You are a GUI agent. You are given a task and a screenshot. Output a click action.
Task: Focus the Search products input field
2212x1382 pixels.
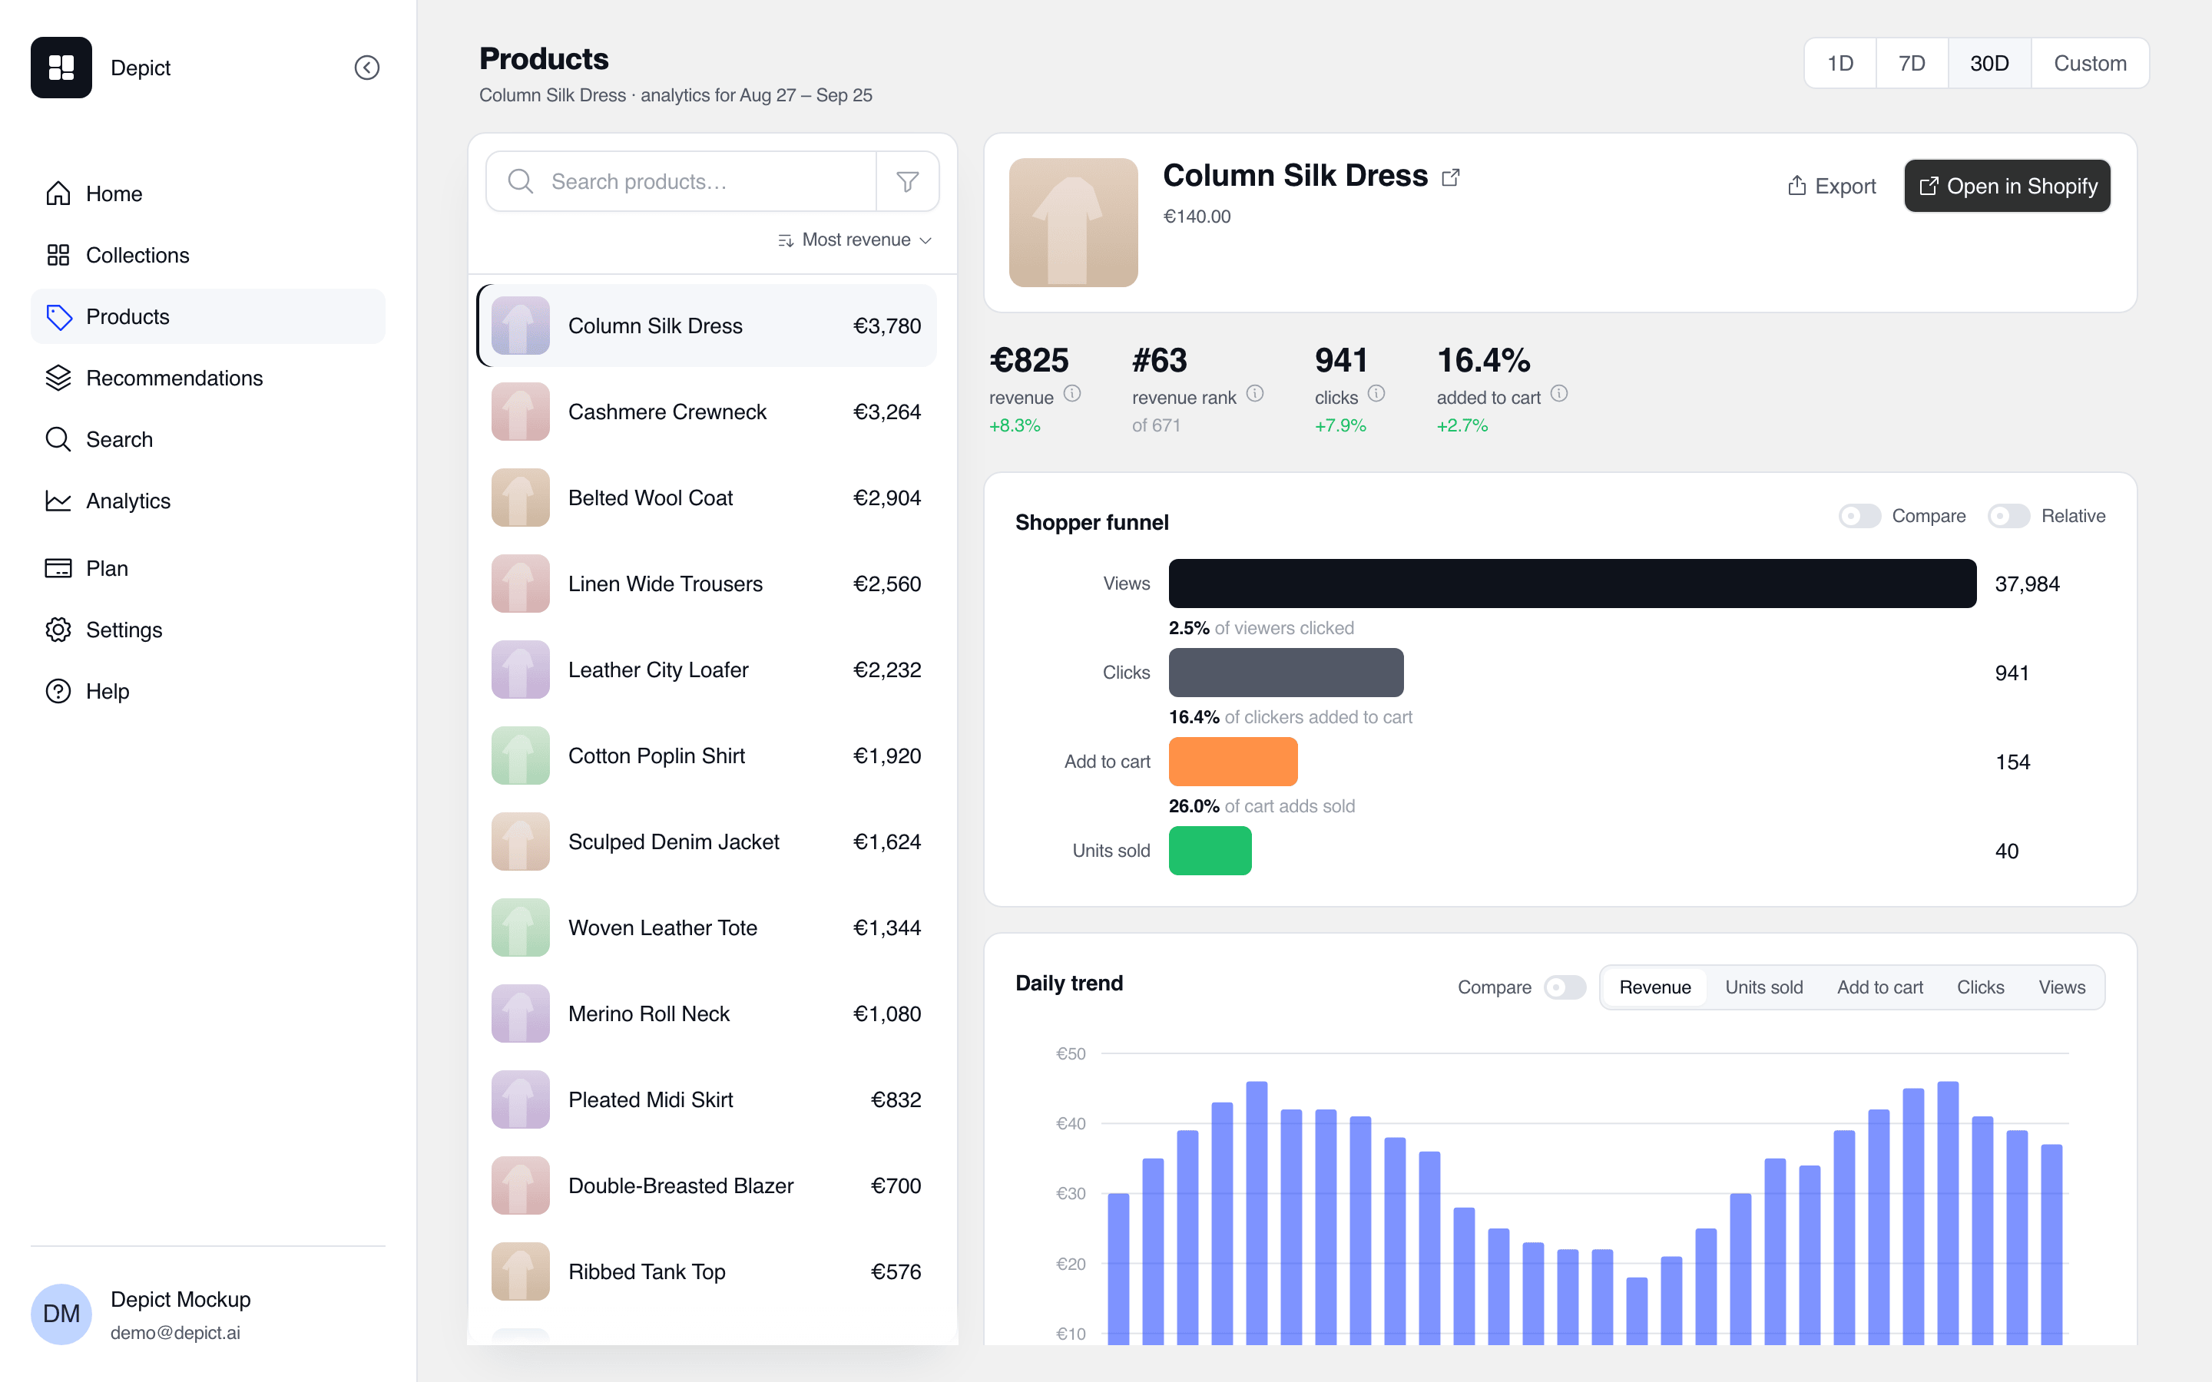[x=681, y=182]
